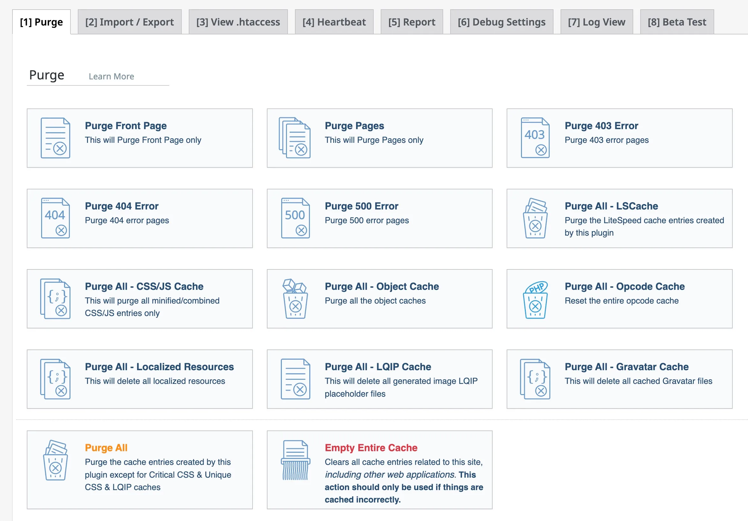Switch to the [1] Purge tab
The image size is (748, 521).
pyautogui.click(x=41, y=22)
